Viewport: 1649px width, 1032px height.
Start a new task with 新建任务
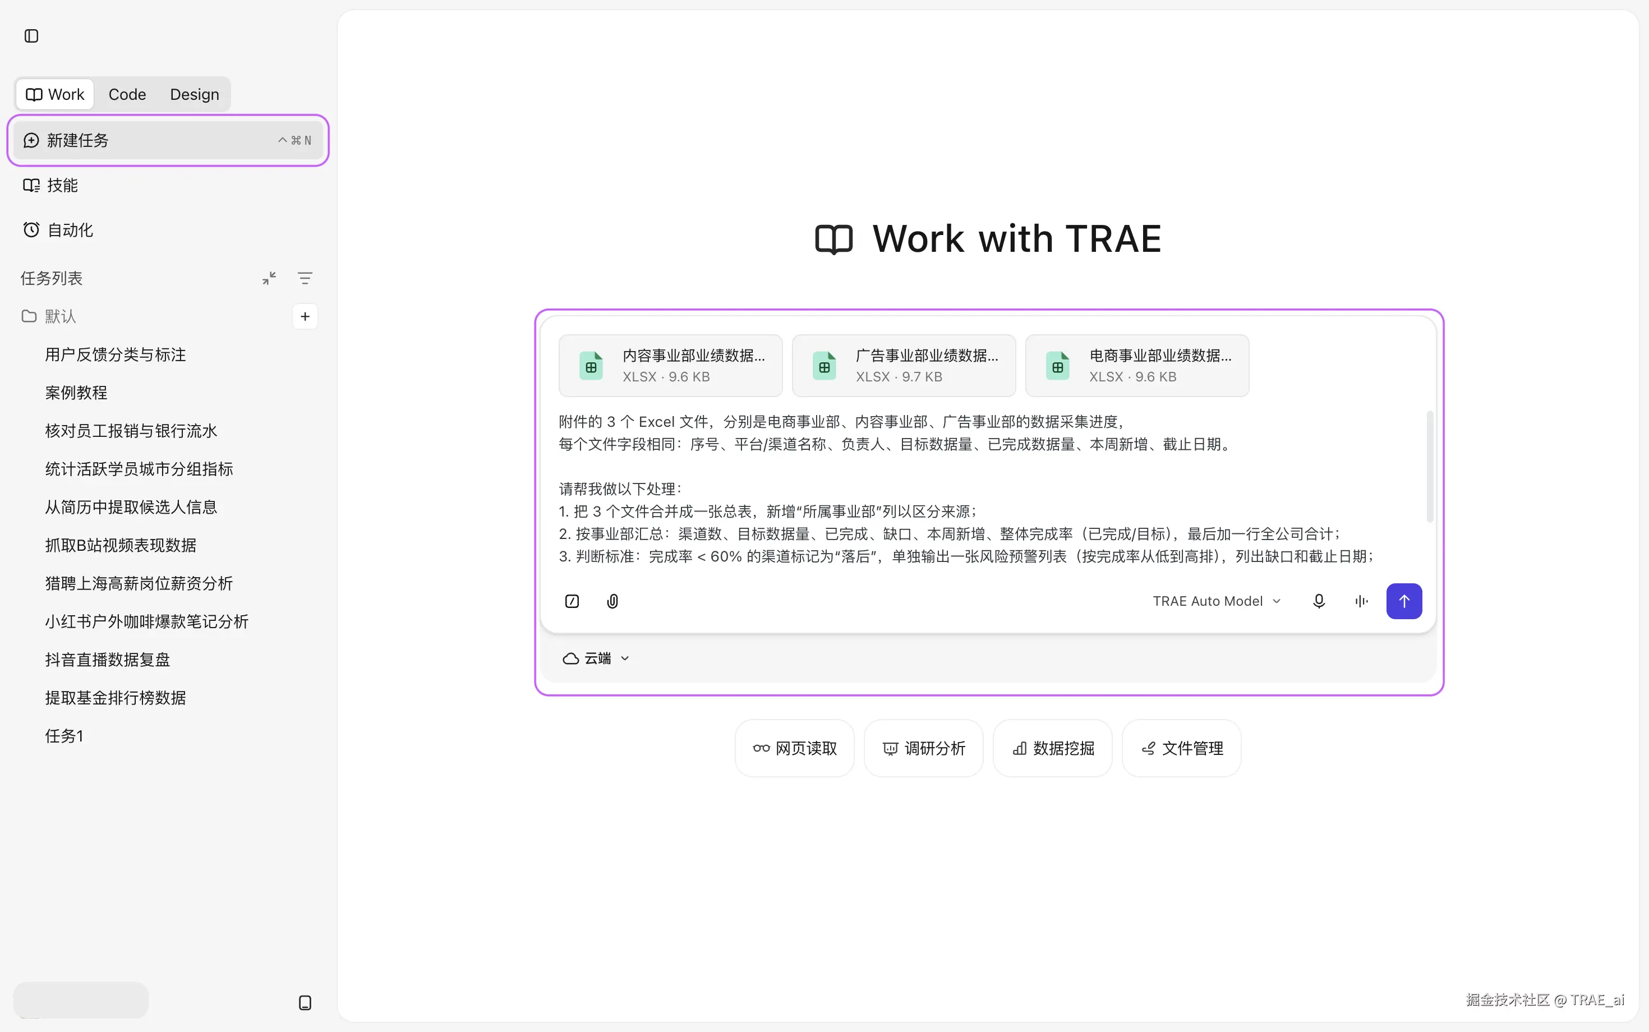168,140
